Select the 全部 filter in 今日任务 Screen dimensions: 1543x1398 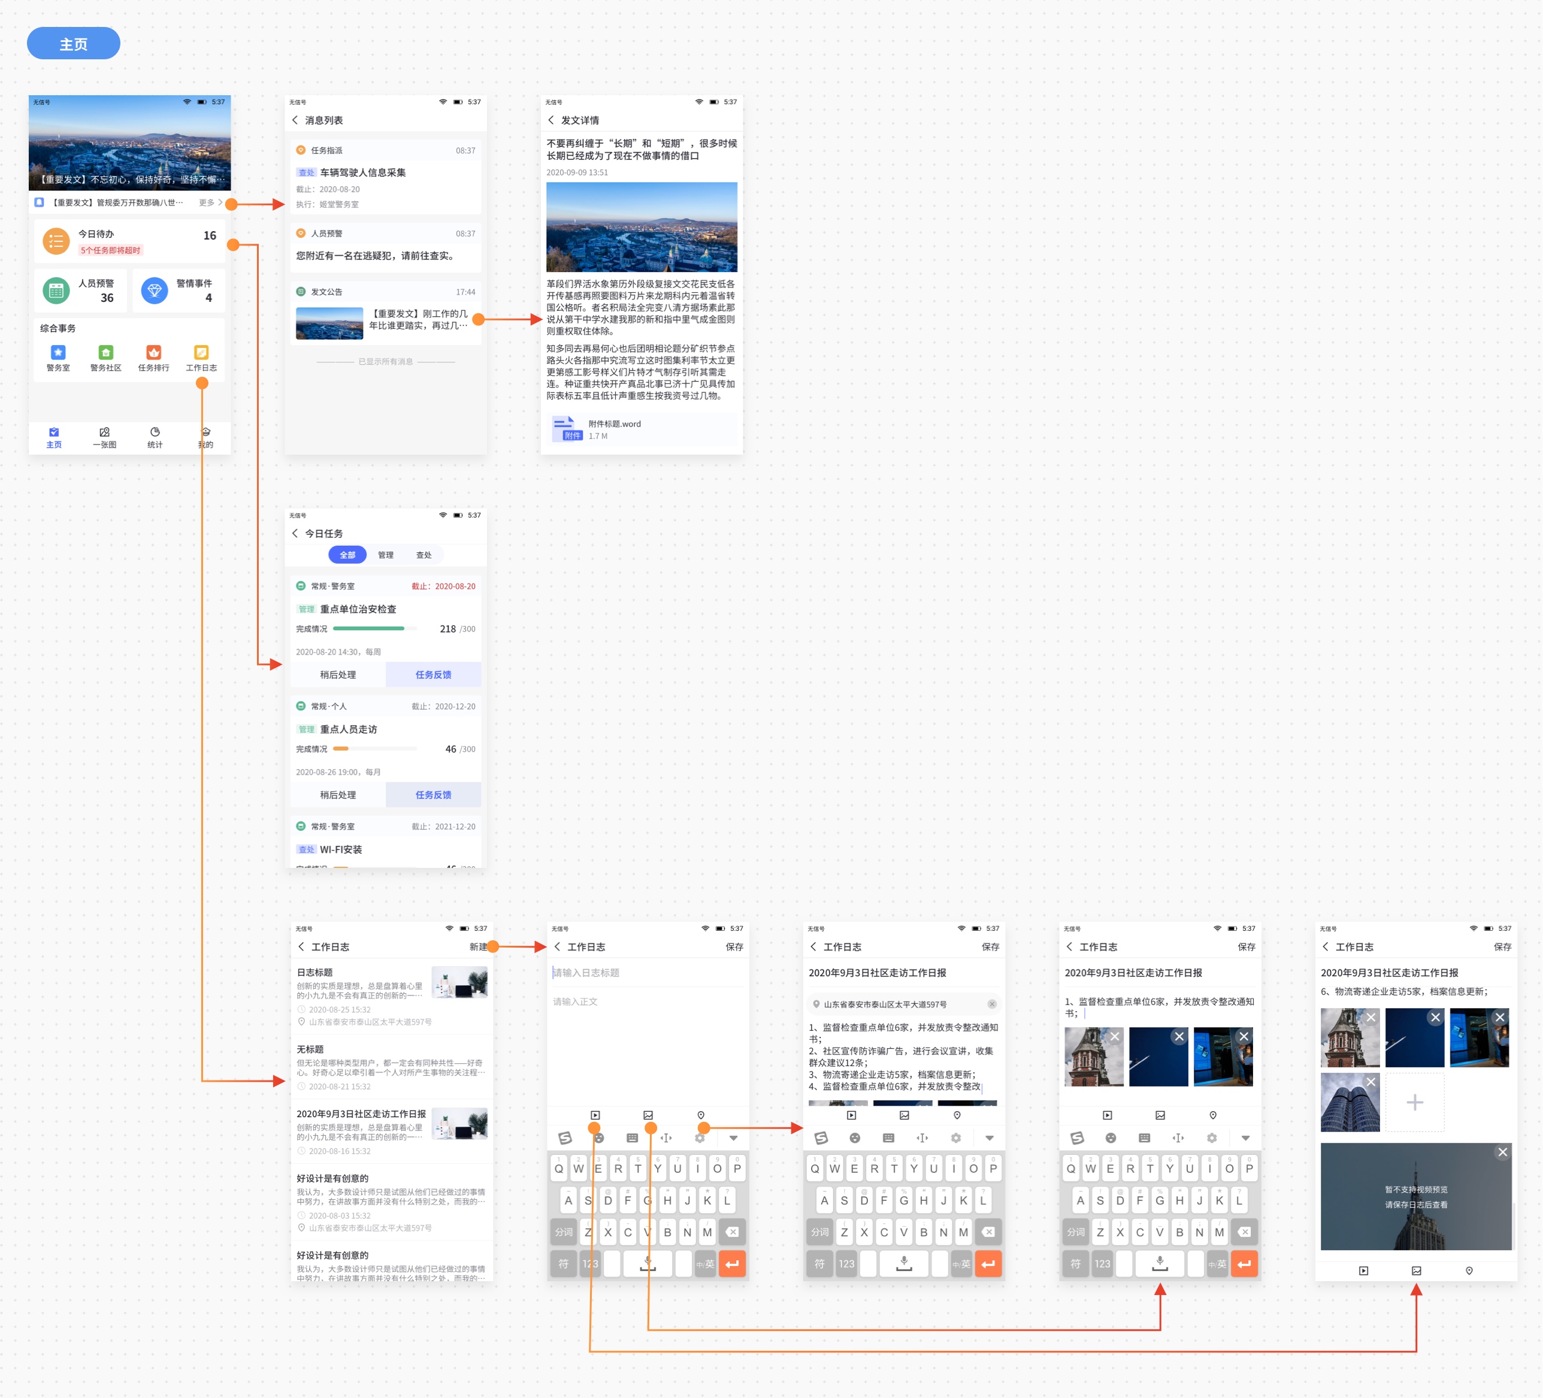point(347,555)
